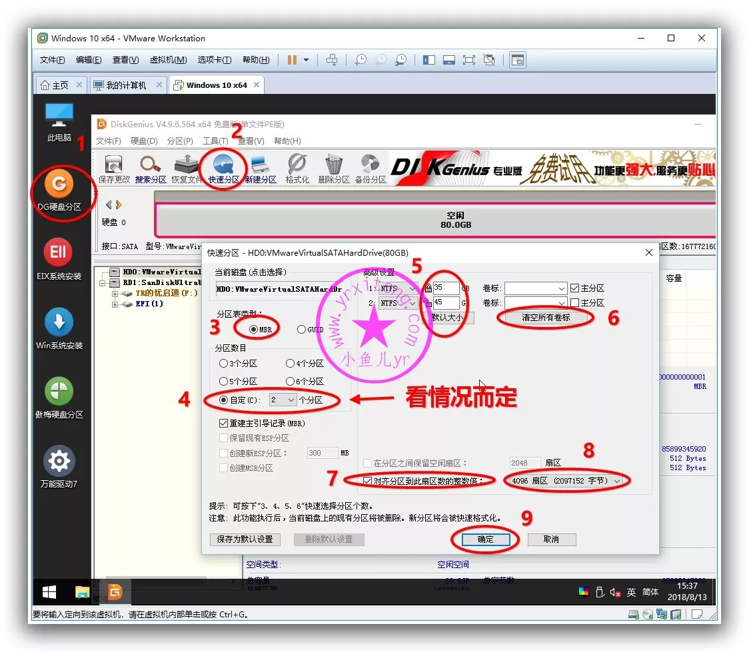Open the 万能驱动7 desktop shortcut
This screenshot has height=652, width=749.
[x=59, y=467]
